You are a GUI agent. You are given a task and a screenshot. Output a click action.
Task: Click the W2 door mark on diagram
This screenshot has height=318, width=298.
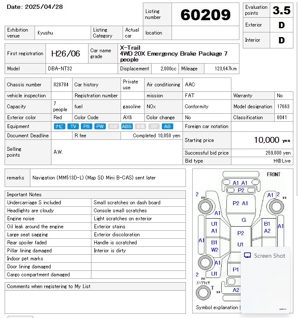(215, 250)
